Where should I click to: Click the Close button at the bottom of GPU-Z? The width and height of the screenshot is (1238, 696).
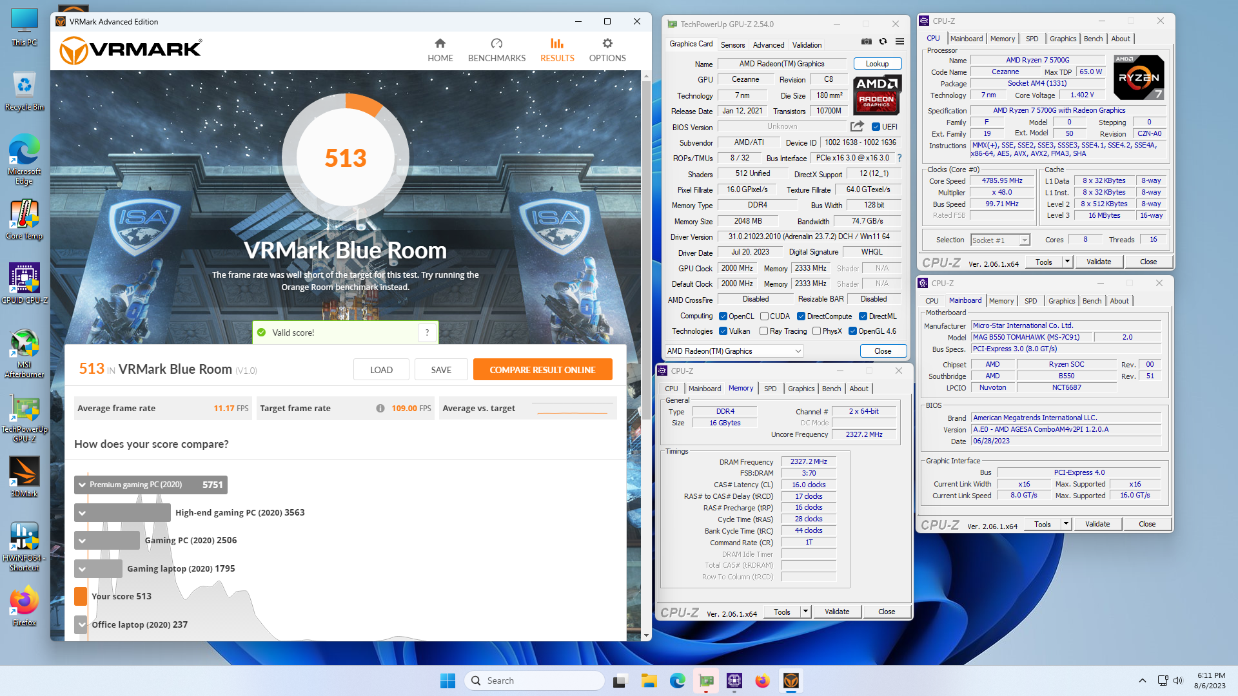(x=883, y=351)
